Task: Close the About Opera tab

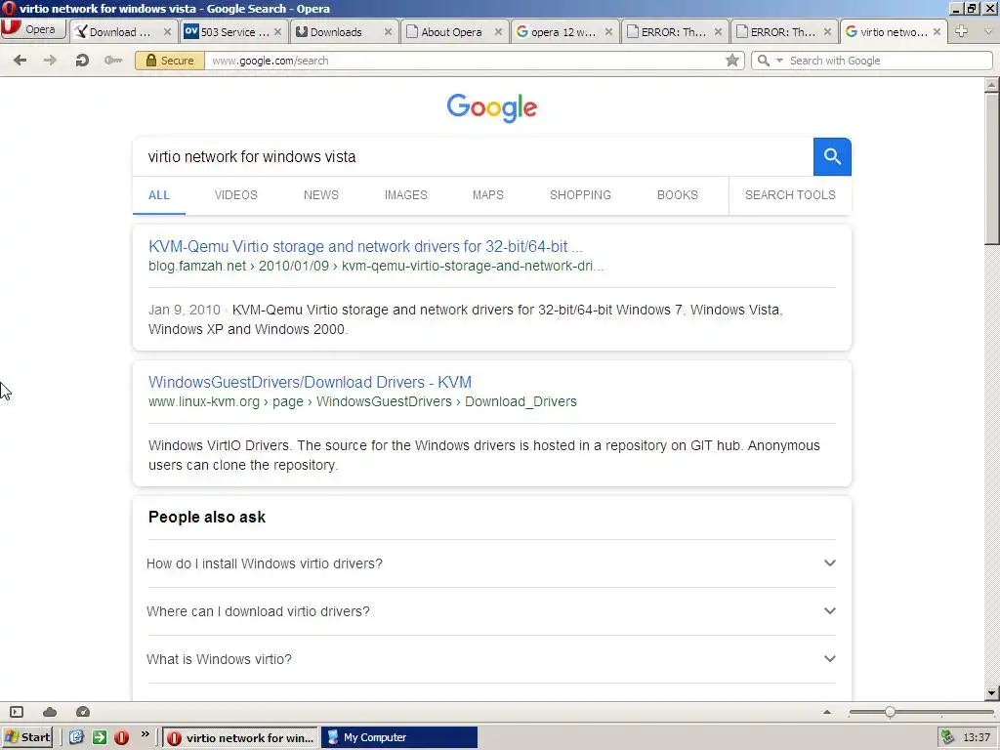Action: pos(498,32)
